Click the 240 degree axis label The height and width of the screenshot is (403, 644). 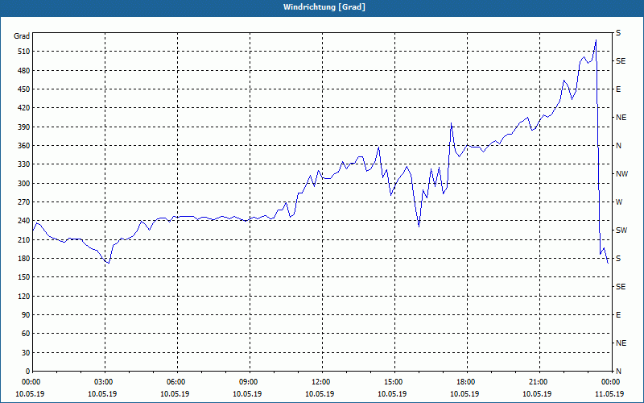24,221
